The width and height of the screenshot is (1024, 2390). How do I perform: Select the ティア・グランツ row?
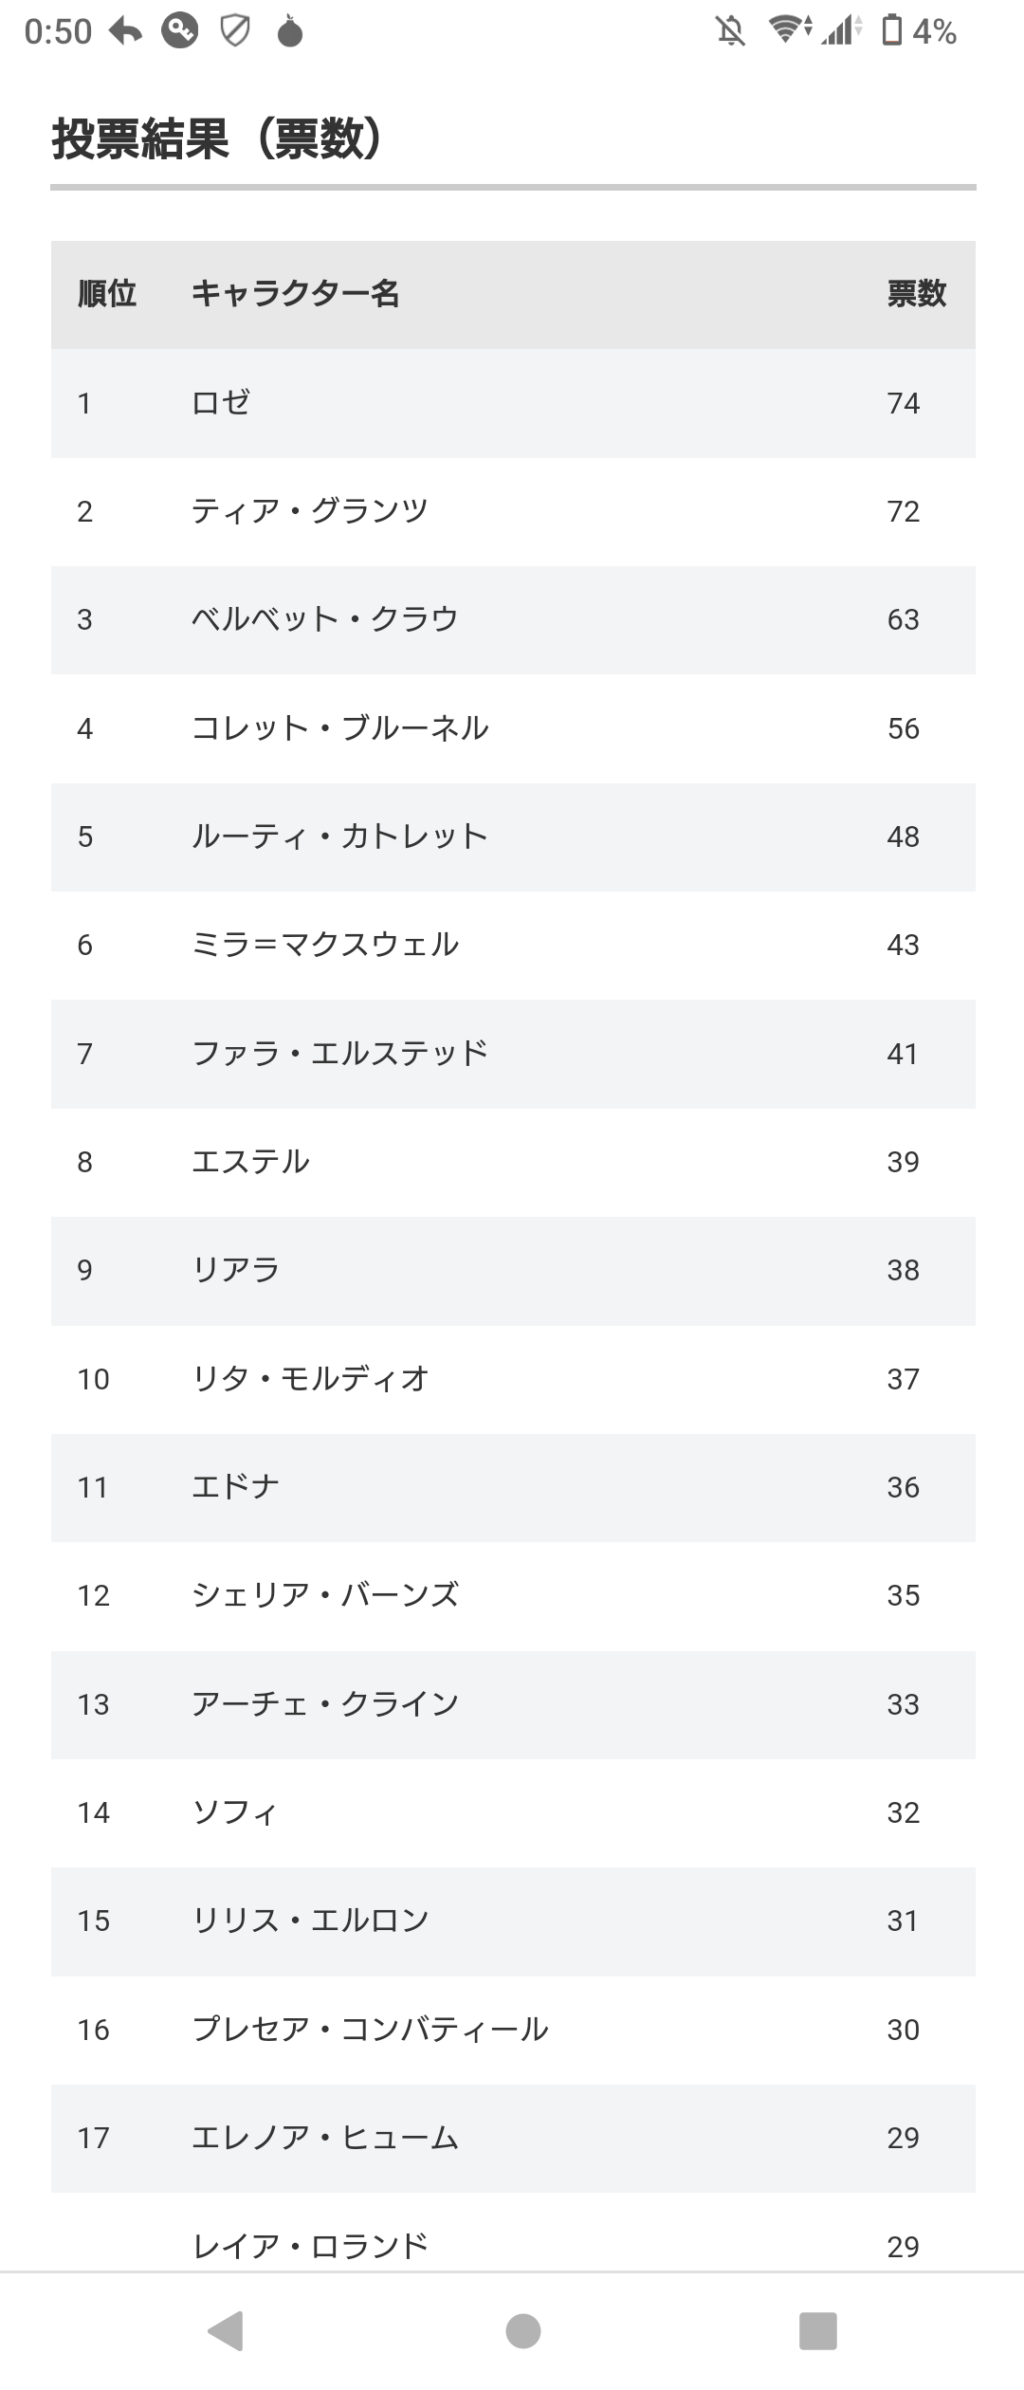[513, 512]
